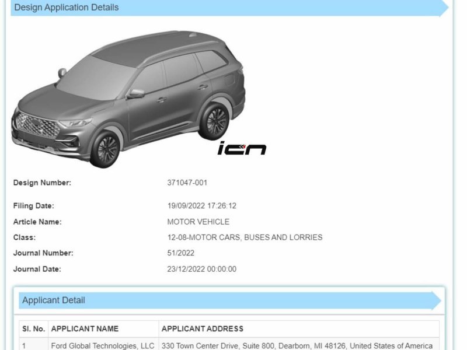Click the Sl. No. column header
The image size is (467, 350).
tap(34, 329)
